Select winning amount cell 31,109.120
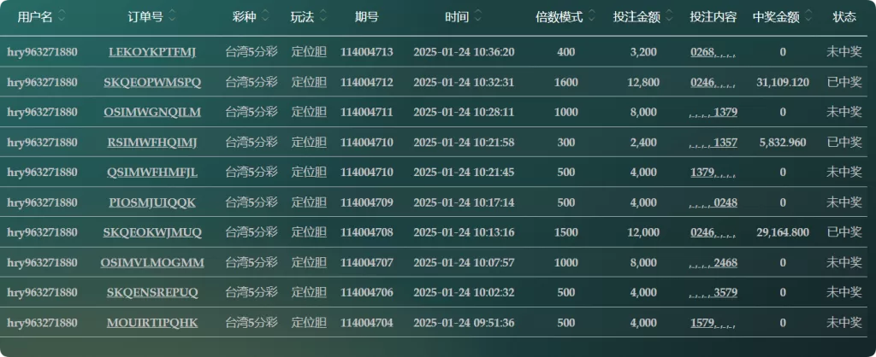This screenshot has height=357, width=876. (783, 83)
